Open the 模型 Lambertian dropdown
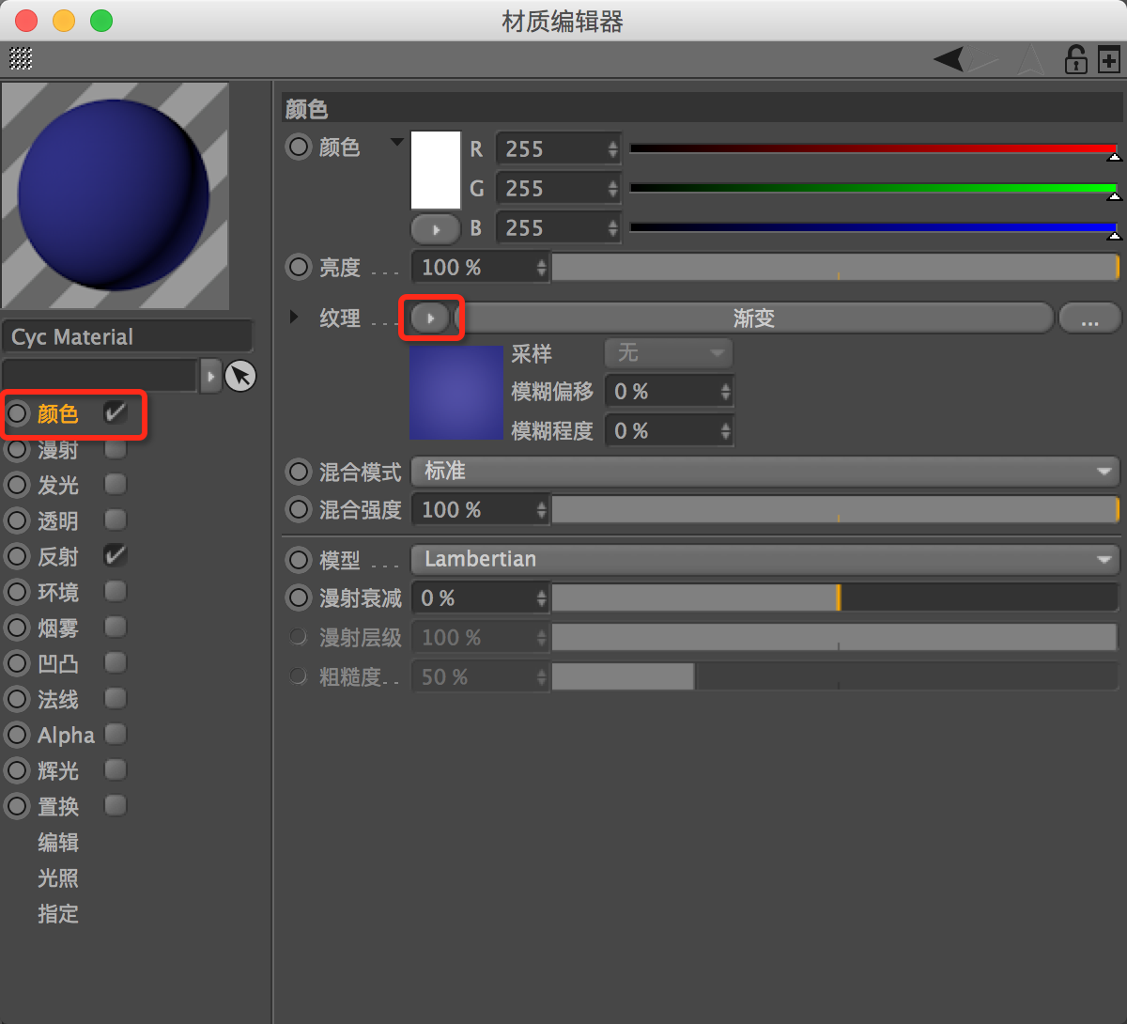Image resolution: width=1127 pixels, height=1024 pixels. 765,560
